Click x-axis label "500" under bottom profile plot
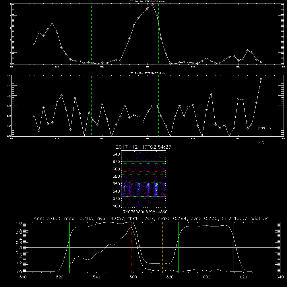287x287 pixels. point(23,277)
